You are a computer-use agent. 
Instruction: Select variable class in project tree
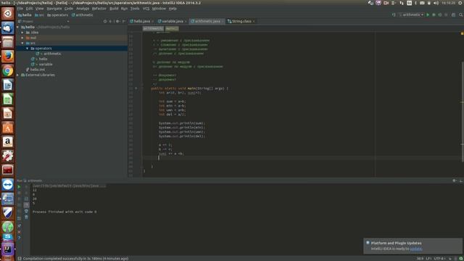tap(46, 65)
